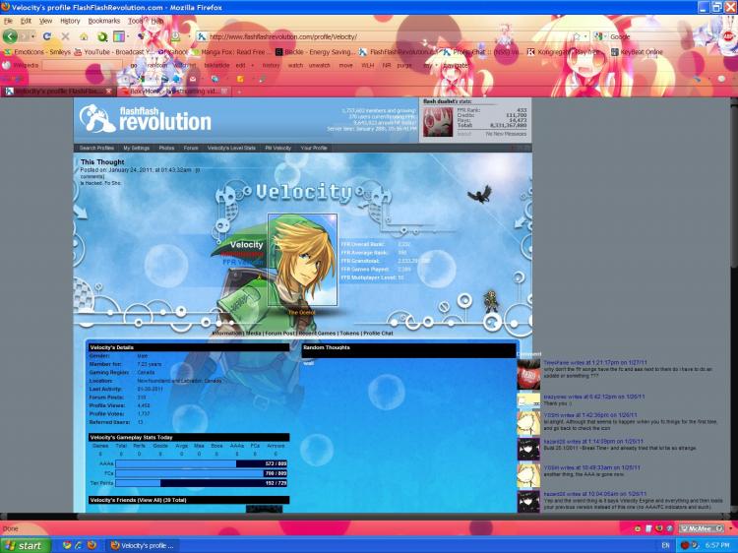Open the Bookmarks menu
The image size is (738, 553).
pos(104,21)
